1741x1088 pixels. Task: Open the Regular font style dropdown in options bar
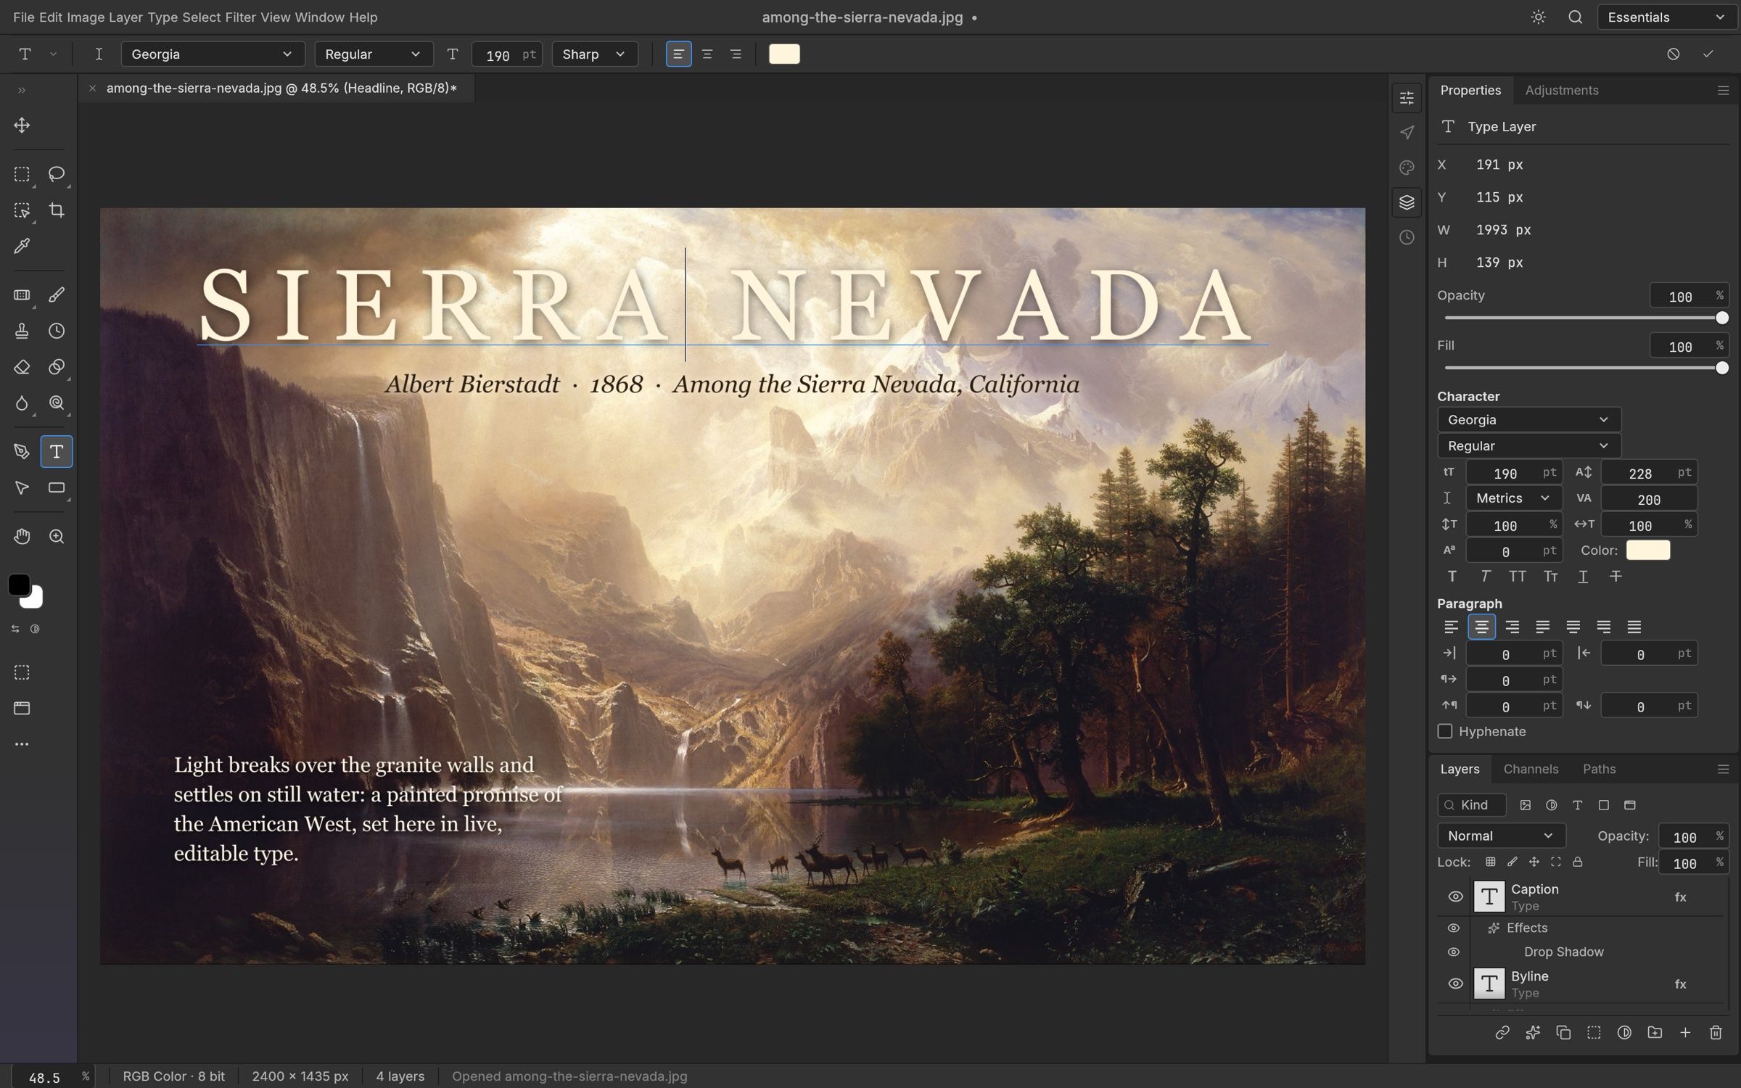tap(374, 54)
